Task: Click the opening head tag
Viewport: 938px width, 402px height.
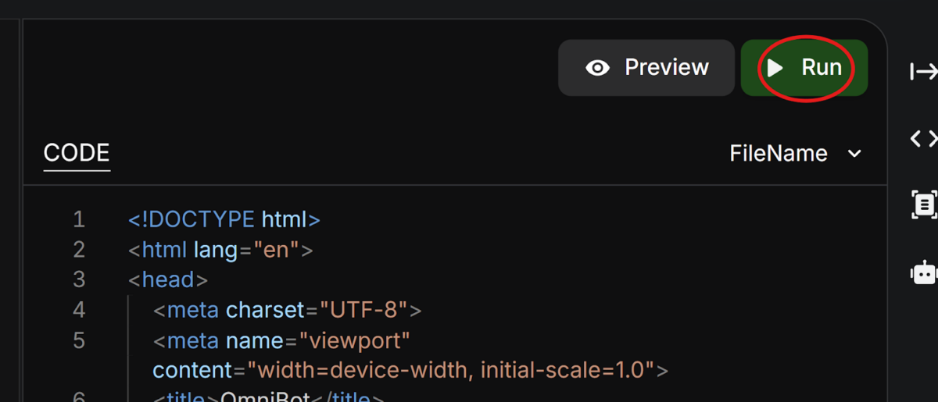Action: click(168, 279)
